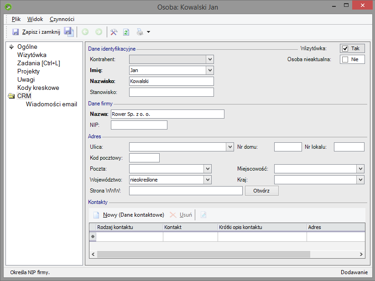Screen dimensions: 375x281
Task: Click the NIP input field
Action: pyautogui.click(x=139, y=125)
